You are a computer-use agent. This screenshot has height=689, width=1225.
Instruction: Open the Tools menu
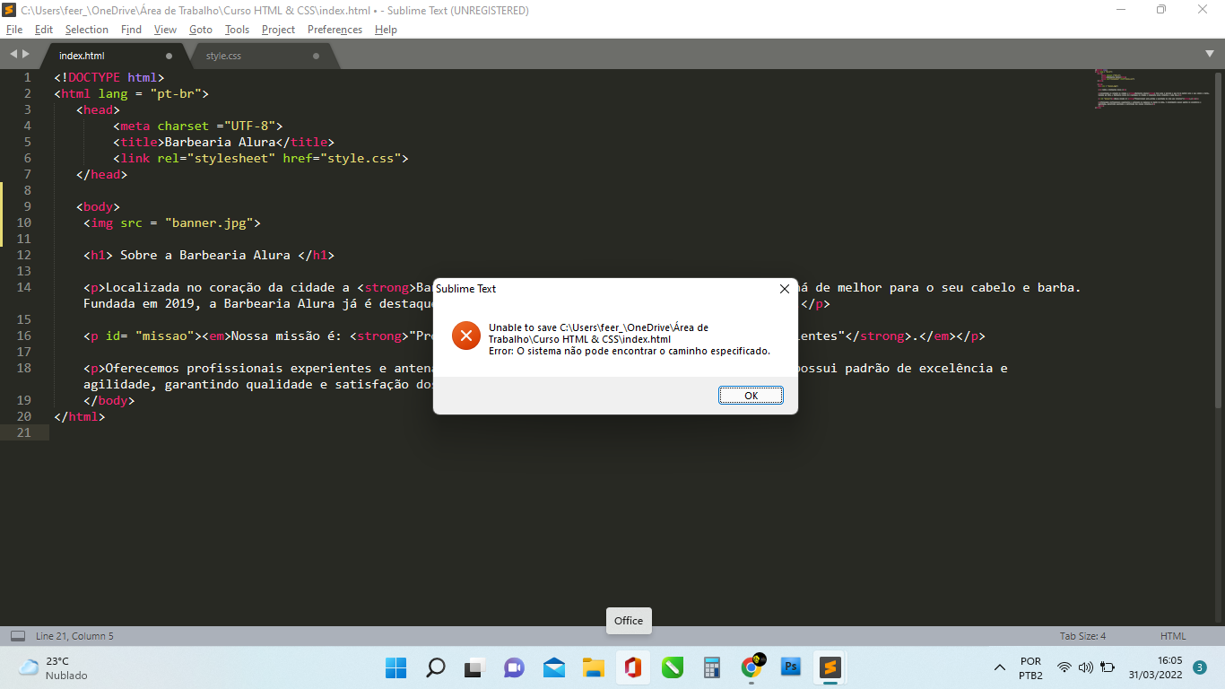pos(237,30)
